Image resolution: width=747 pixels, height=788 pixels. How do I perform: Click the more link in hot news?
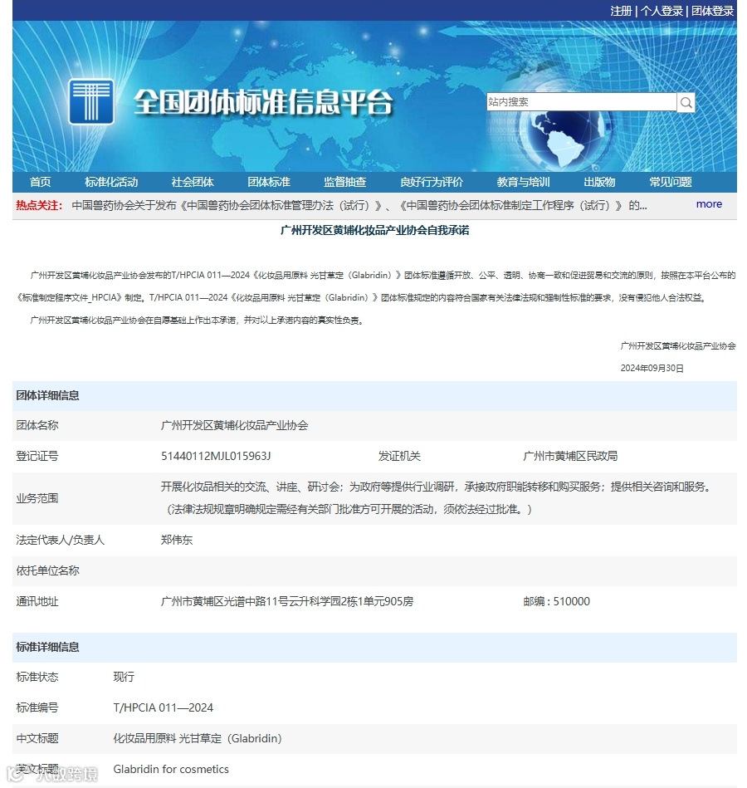709,204
